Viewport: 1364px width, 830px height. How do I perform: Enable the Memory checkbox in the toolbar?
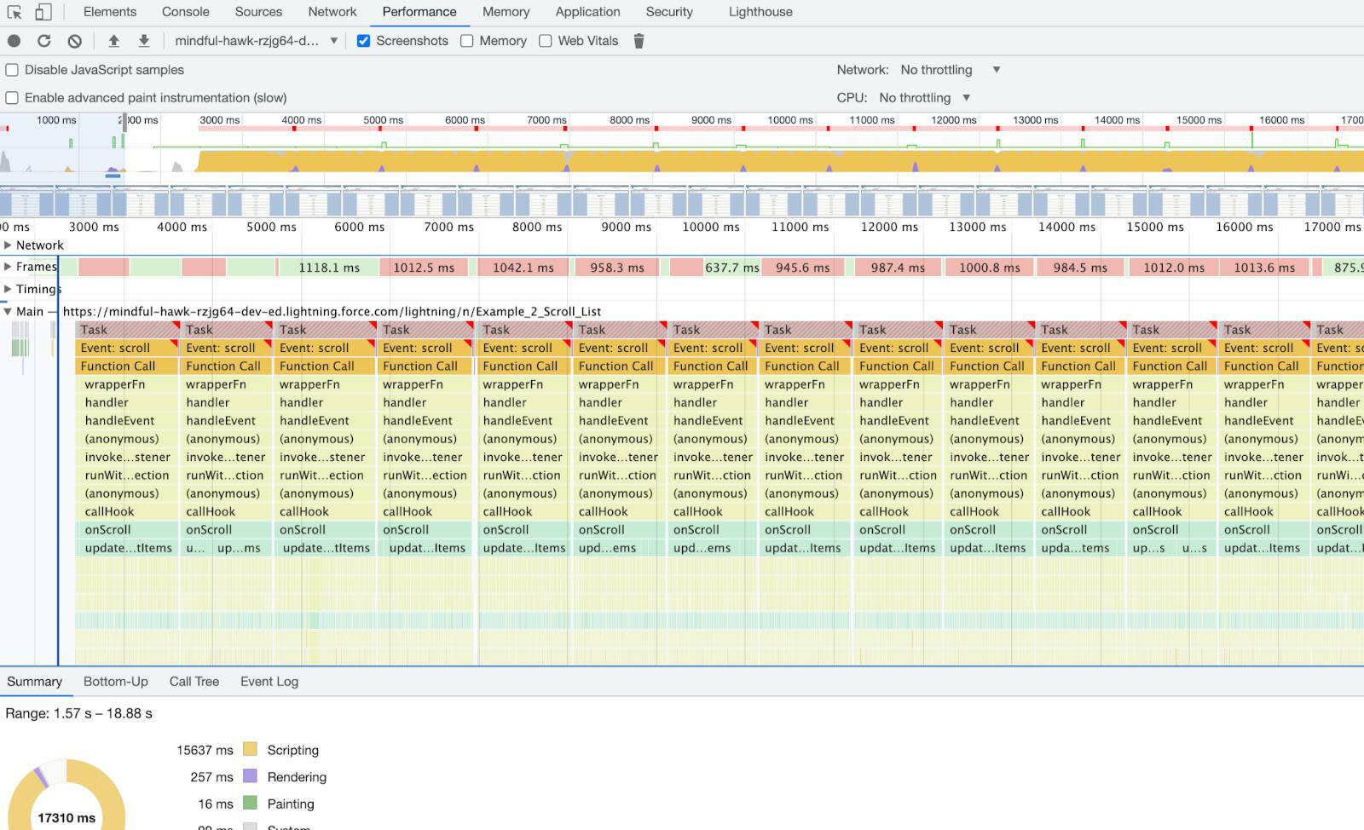(467, 41)
